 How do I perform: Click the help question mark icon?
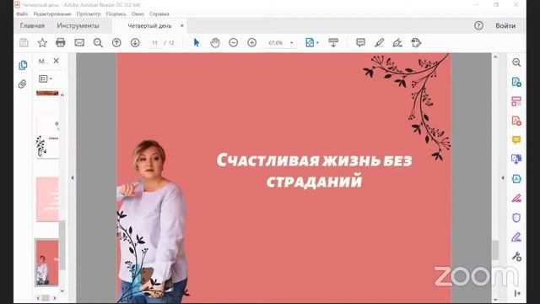(478, 25)
